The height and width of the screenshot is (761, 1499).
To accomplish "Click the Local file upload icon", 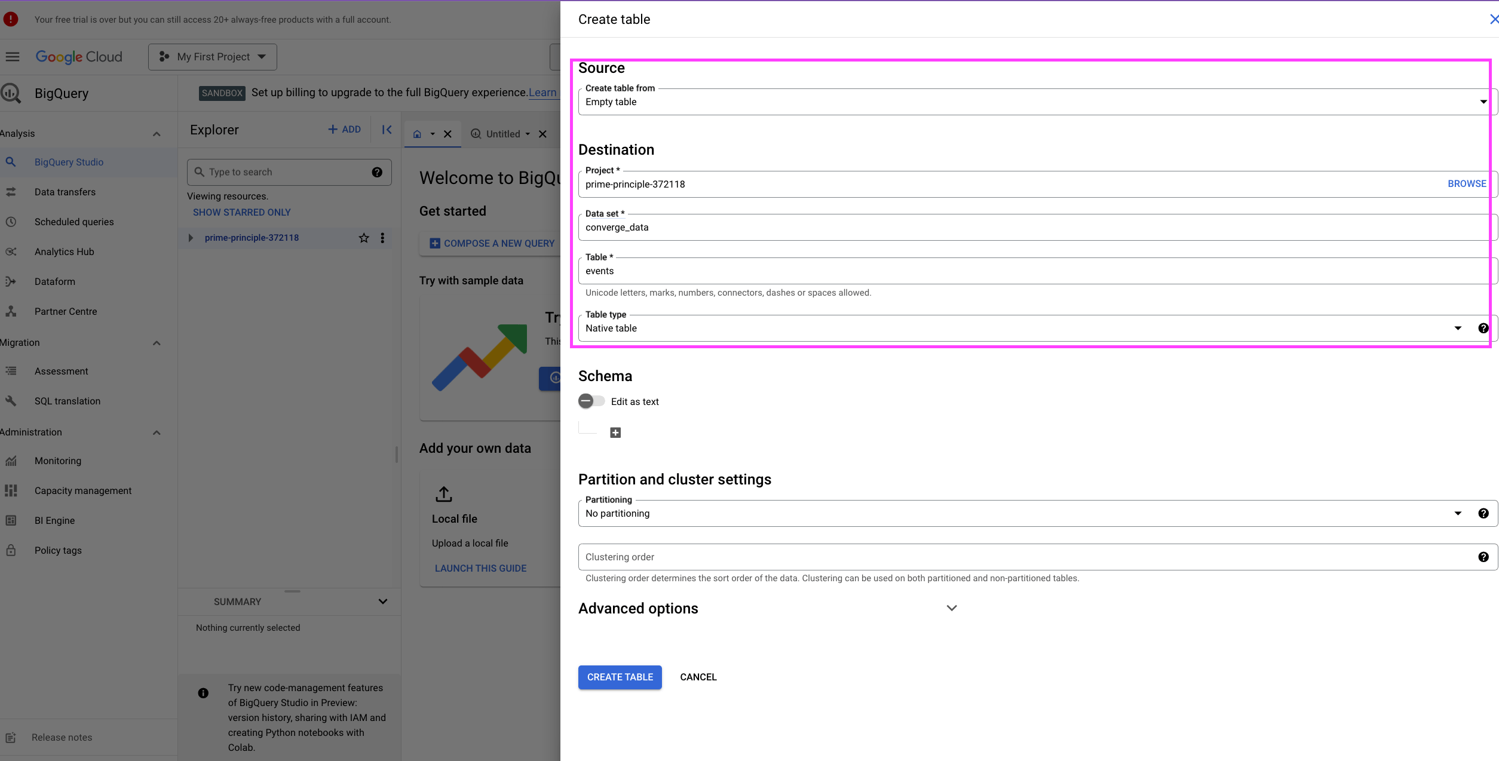I will click(x=444, y=494).
